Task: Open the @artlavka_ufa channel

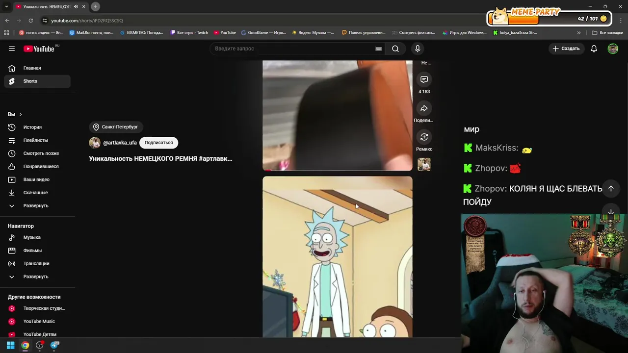Action: [120, 143]
